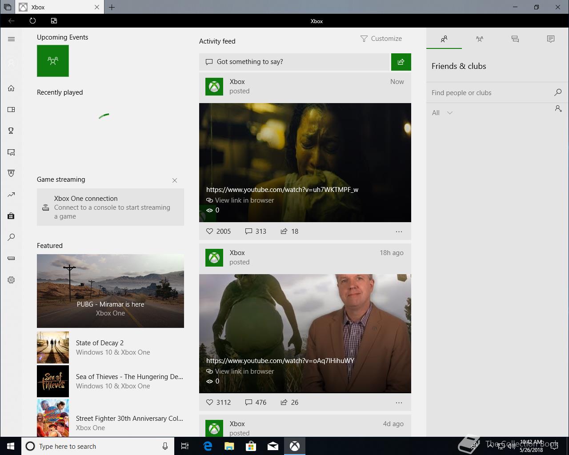
Task: Click the search magnifier in Friends panel
Action: tap(558, 92)
